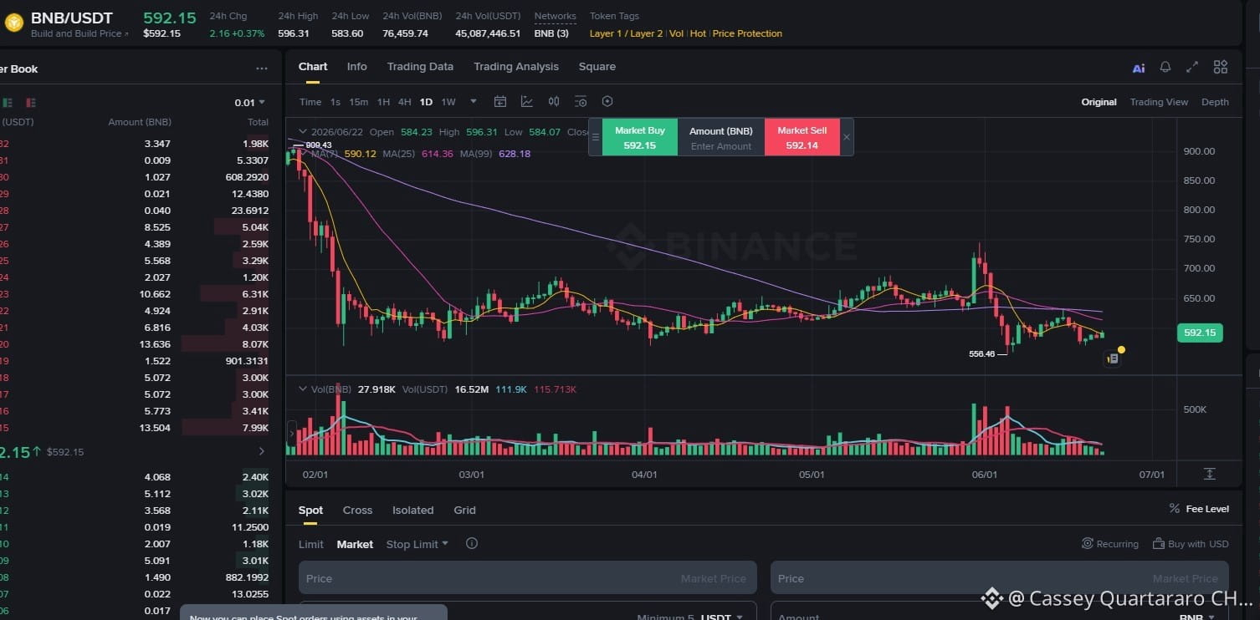
Task: Select the 1s time interval
Action: 335,102
